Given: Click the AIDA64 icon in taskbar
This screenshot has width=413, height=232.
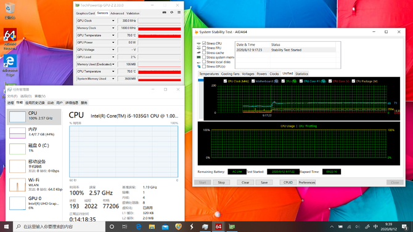Looking at the screenshot, I should [x=218, y=226].
